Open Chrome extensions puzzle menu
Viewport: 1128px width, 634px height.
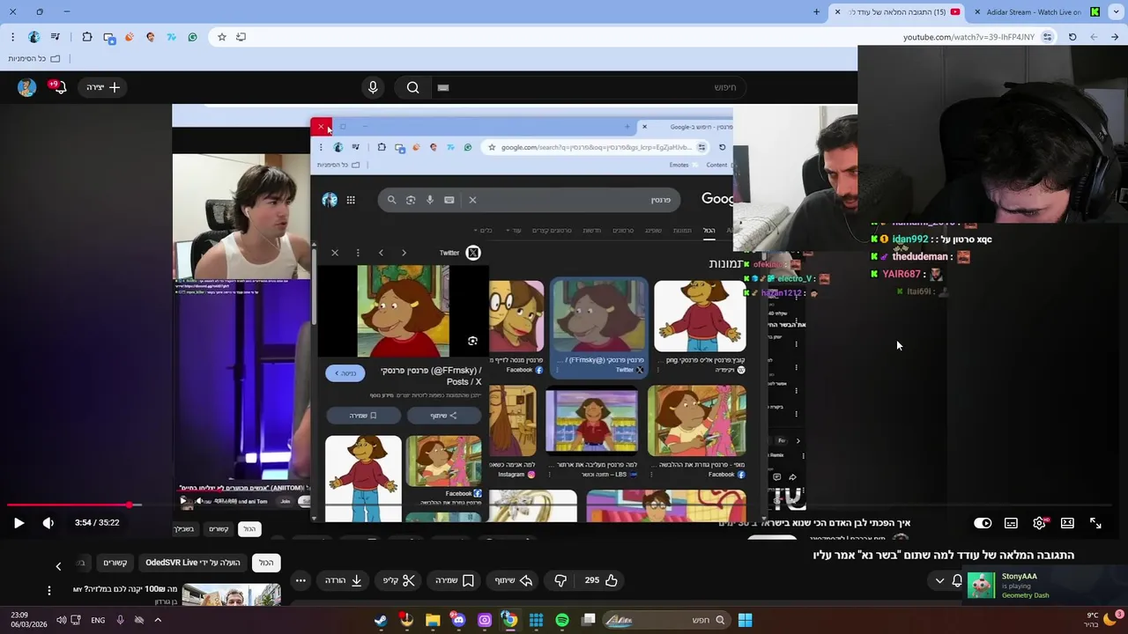click(x=87, y=37)
